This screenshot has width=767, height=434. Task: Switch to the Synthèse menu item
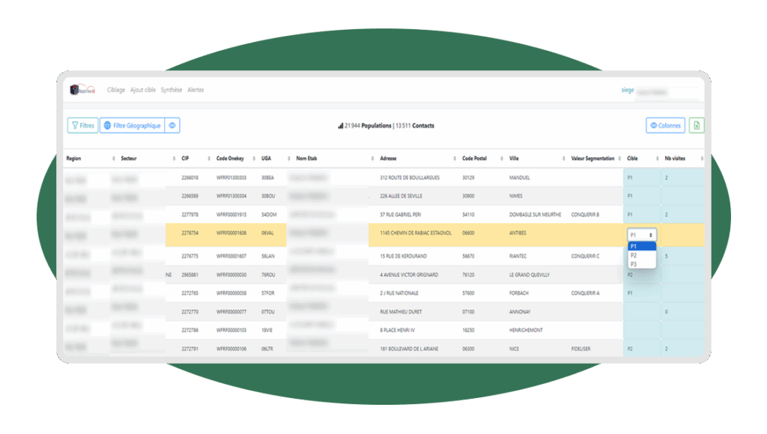(x=172, y=90)
